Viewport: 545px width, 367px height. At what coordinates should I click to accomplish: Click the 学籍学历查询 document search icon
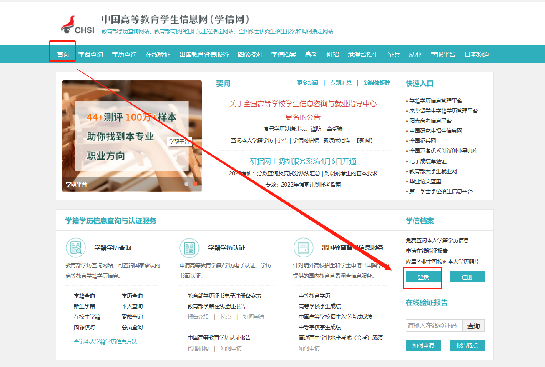pyautogui.click(x=76, y=248)
